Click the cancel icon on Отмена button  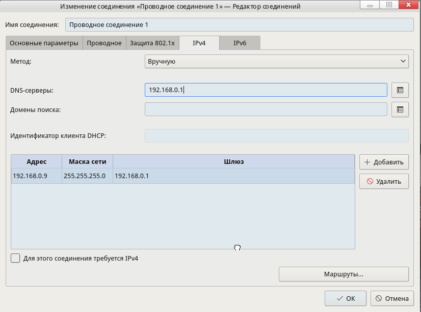379,299
